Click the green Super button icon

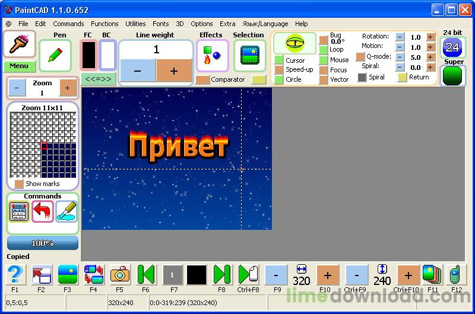(452, 76)
